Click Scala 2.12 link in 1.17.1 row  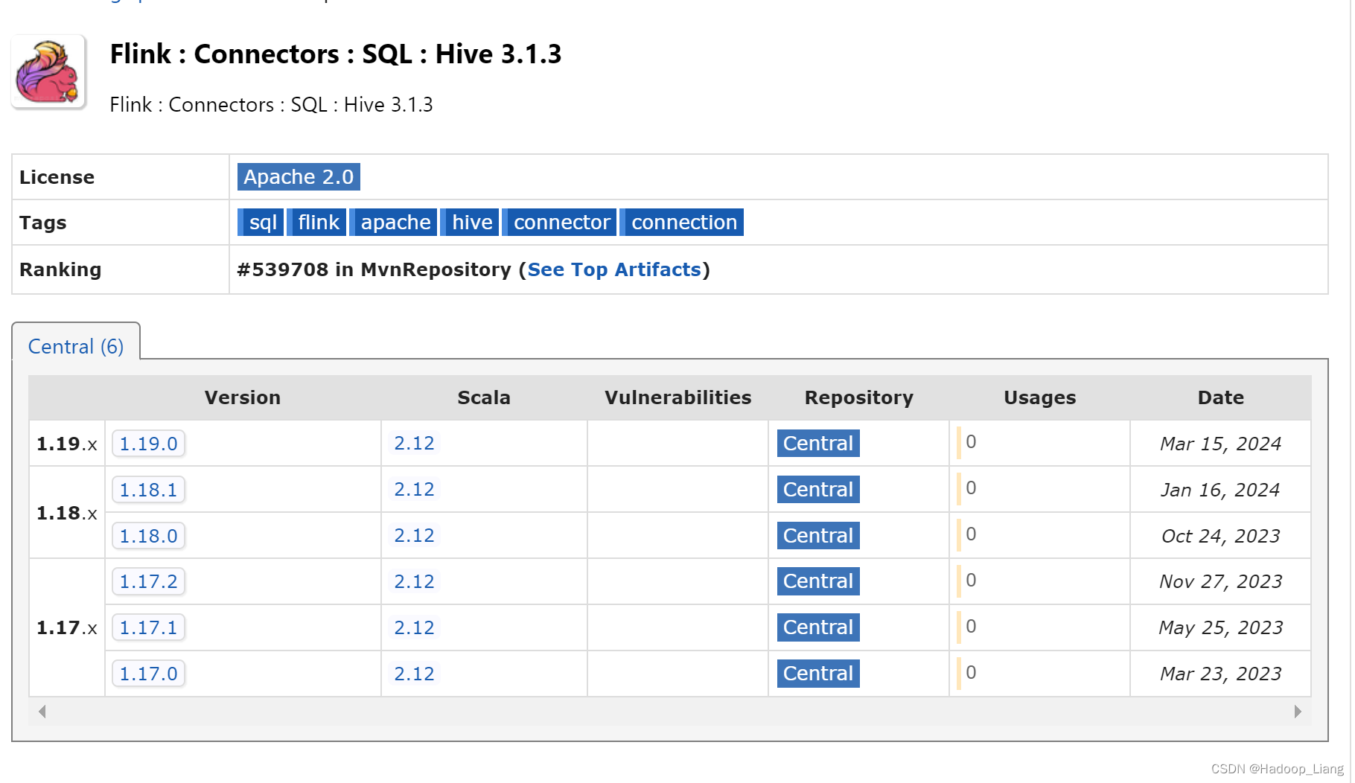point(414,627)
